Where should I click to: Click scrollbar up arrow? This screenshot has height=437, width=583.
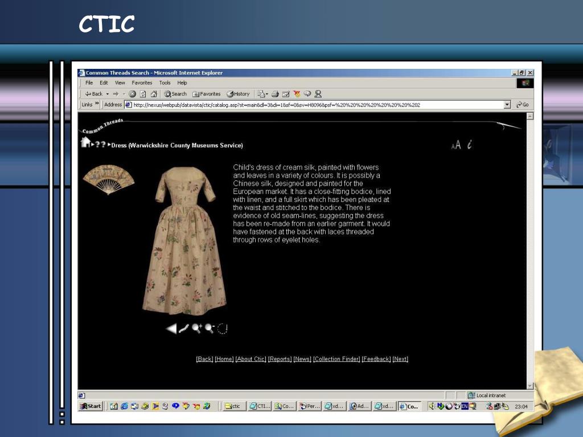click(x=530, y=116)
